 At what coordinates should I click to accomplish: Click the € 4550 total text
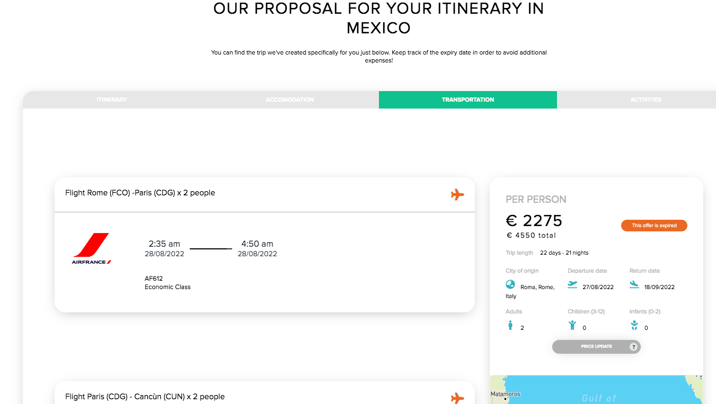pos(531,236)
